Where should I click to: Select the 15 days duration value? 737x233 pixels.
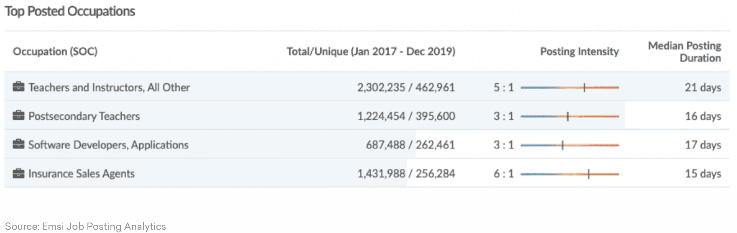click(x=703, y=173)
